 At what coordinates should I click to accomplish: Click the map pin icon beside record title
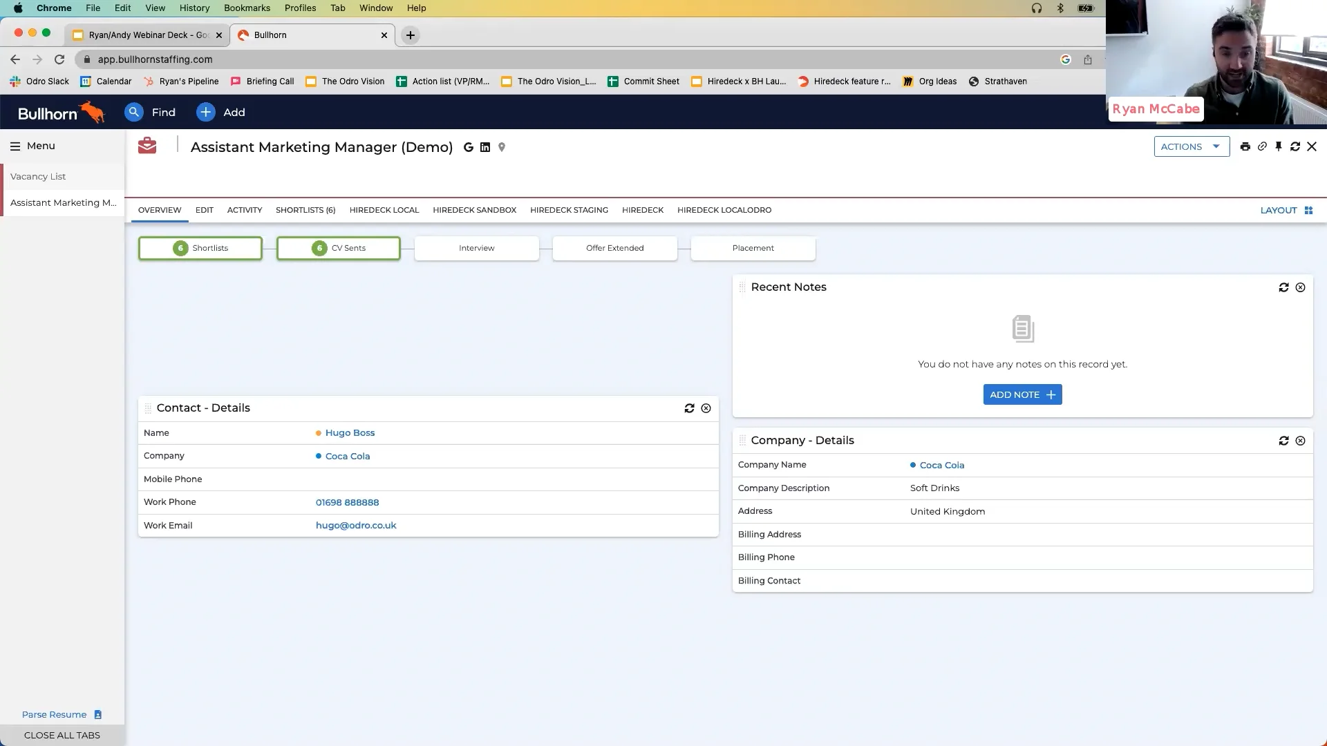502,147
